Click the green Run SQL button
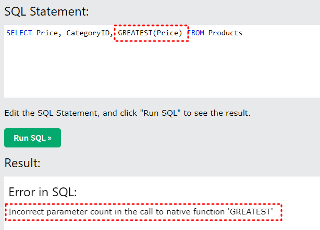320x230 pixels. [x=32, y=138]
